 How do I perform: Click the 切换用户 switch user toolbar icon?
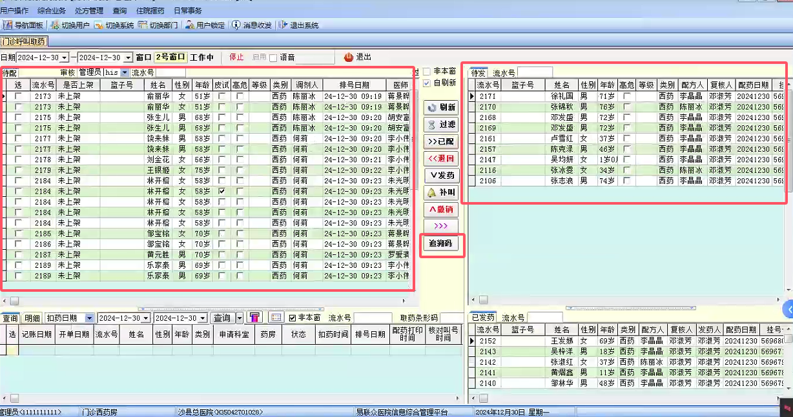coord(70,25)
